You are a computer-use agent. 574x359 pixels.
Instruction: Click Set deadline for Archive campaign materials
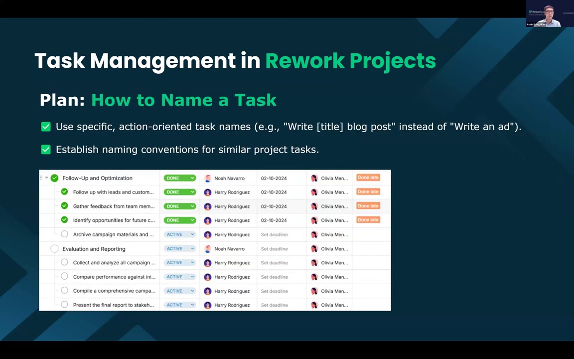pyautogui.click(x=274, y=234)
